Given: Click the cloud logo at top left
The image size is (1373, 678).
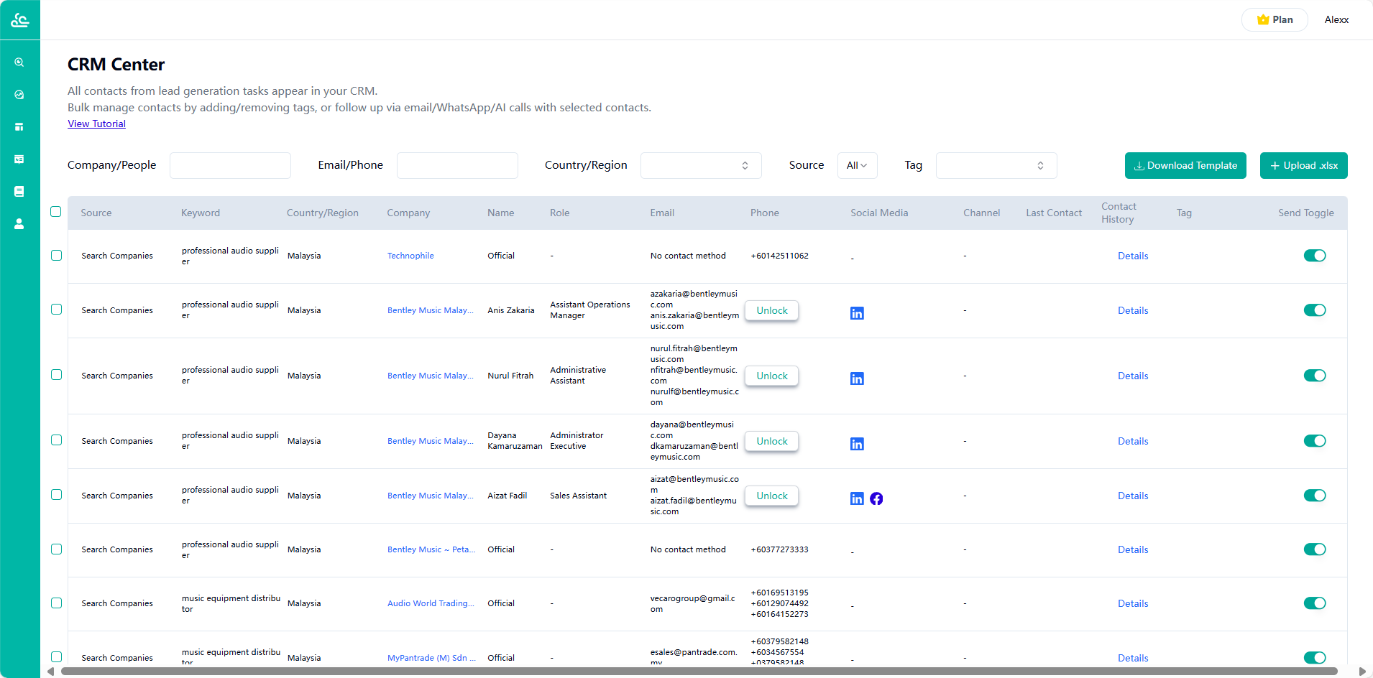Looking at the screenshot, I should [x=20, y=20].
